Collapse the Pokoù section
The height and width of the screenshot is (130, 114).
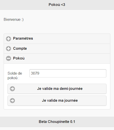click(x=57, y=58)
